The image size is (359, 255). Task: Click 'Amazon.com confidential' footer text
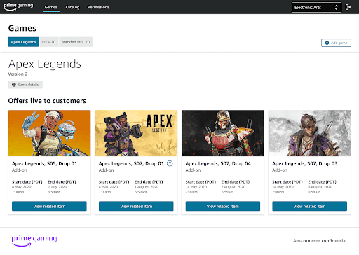[x=320, y=241]
